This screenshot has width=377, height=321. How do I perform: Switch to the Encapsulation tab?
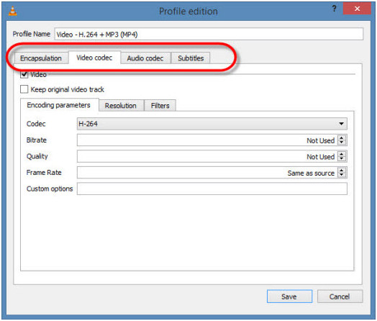point(41,58)
